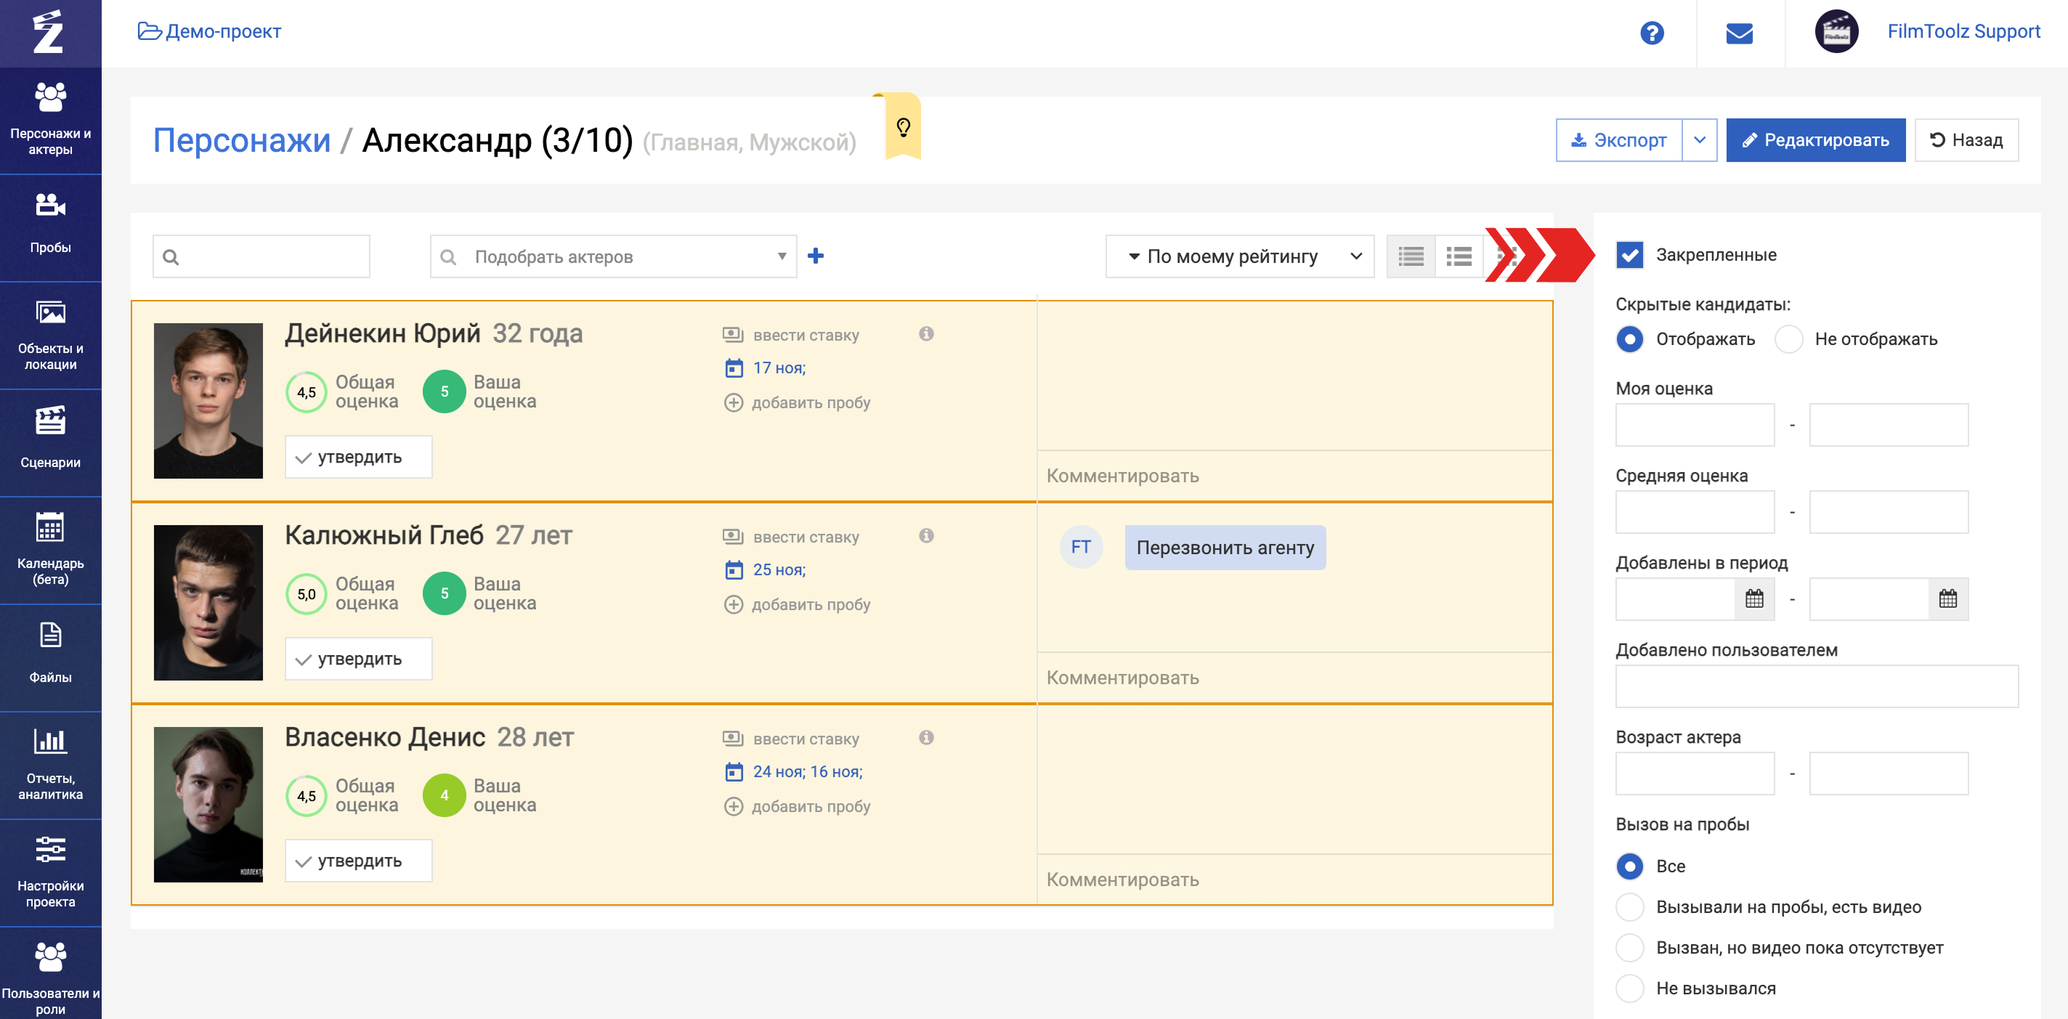Click добавить пробу plus for Калюжный Глеб

tap(733, 604)
